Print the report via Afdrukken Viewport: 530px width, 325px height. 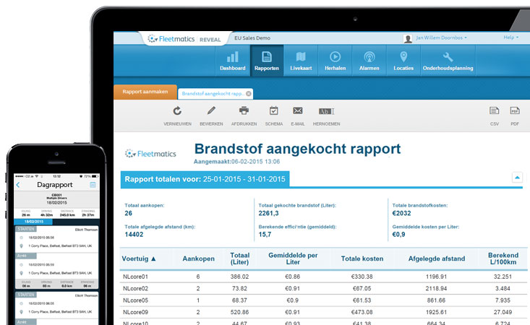point(244,115)
